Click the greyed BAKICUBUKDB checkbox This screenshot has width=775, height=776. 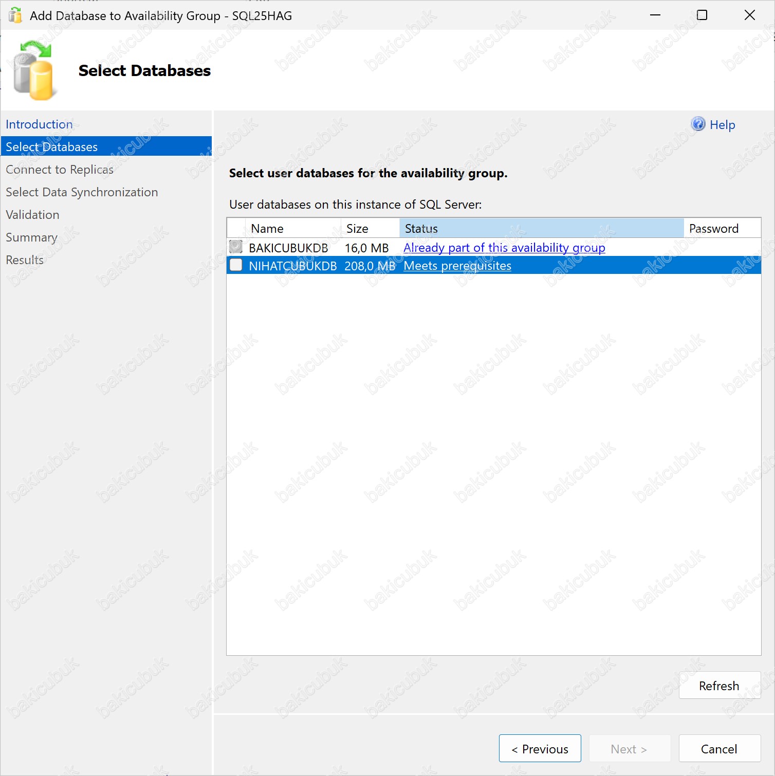[236, 247]
